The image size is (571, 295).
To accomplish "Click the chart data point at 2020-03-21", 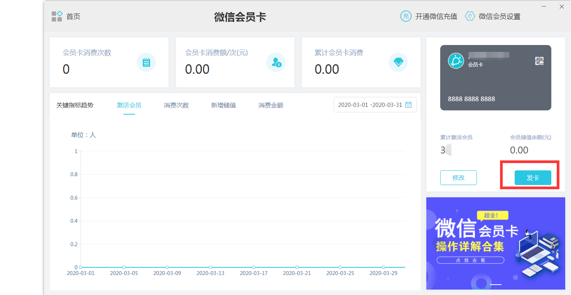I will pos(297,267).
